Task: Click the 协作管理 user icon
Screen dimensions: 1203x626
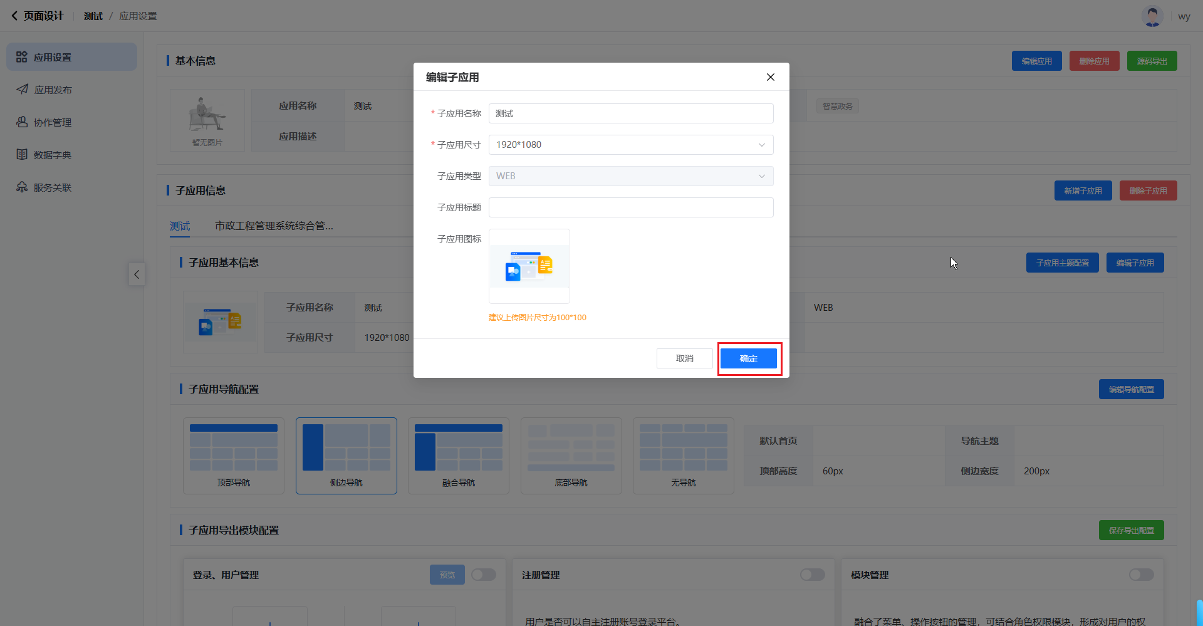Action: 22,122
